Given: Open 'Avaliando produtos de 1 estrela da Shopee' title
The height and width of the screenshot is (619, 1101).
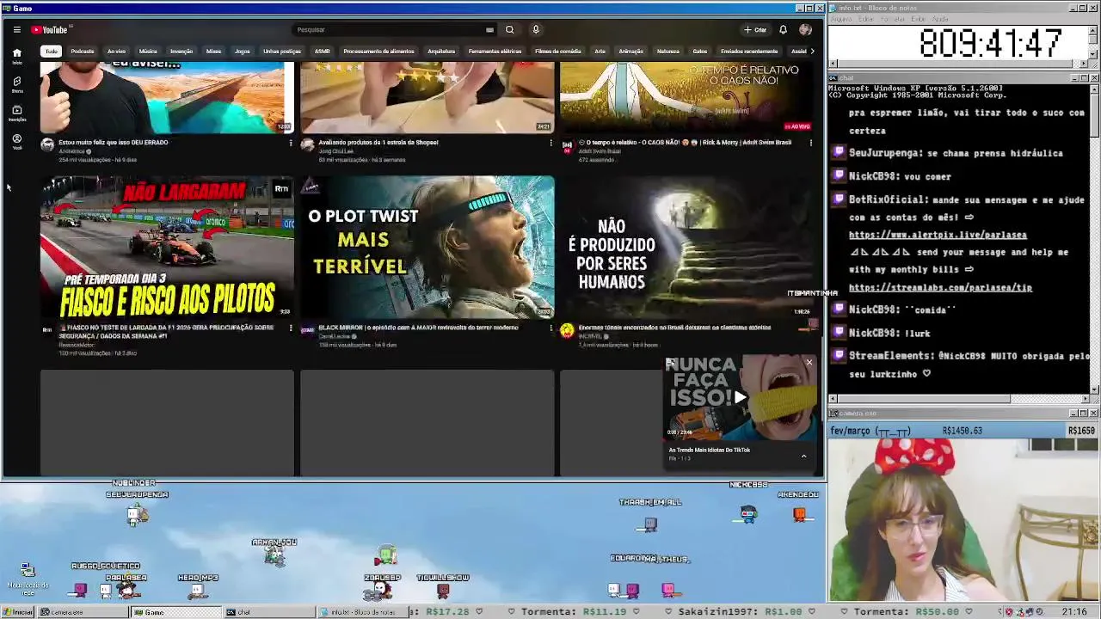Looking at the screenshot, I should coord(378,143).
